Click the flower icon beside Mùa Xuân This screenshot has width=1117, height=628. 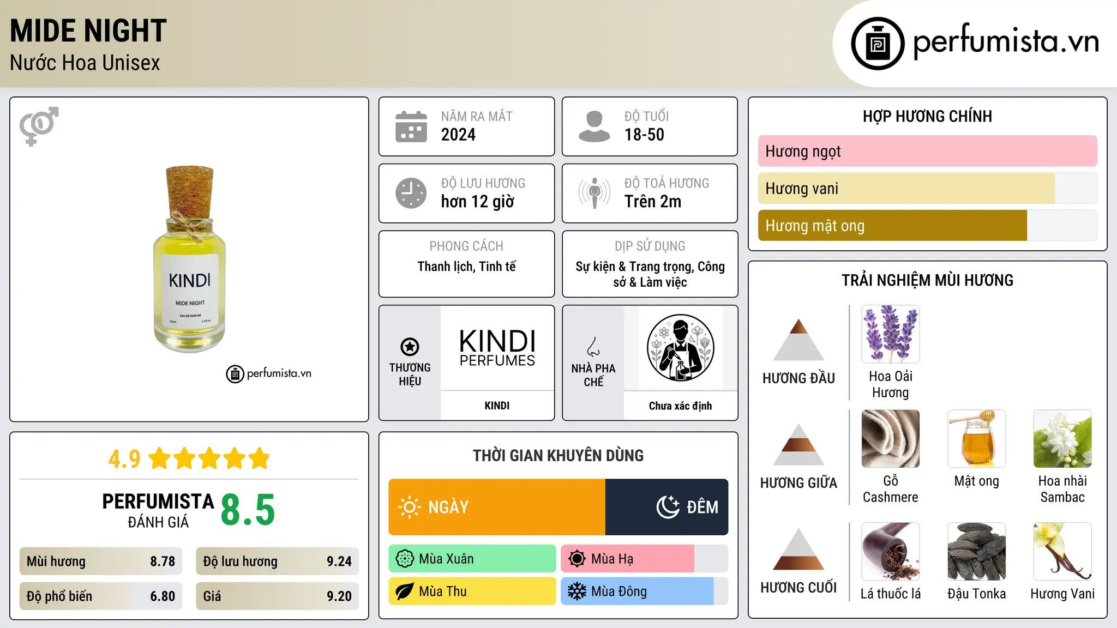405,559
